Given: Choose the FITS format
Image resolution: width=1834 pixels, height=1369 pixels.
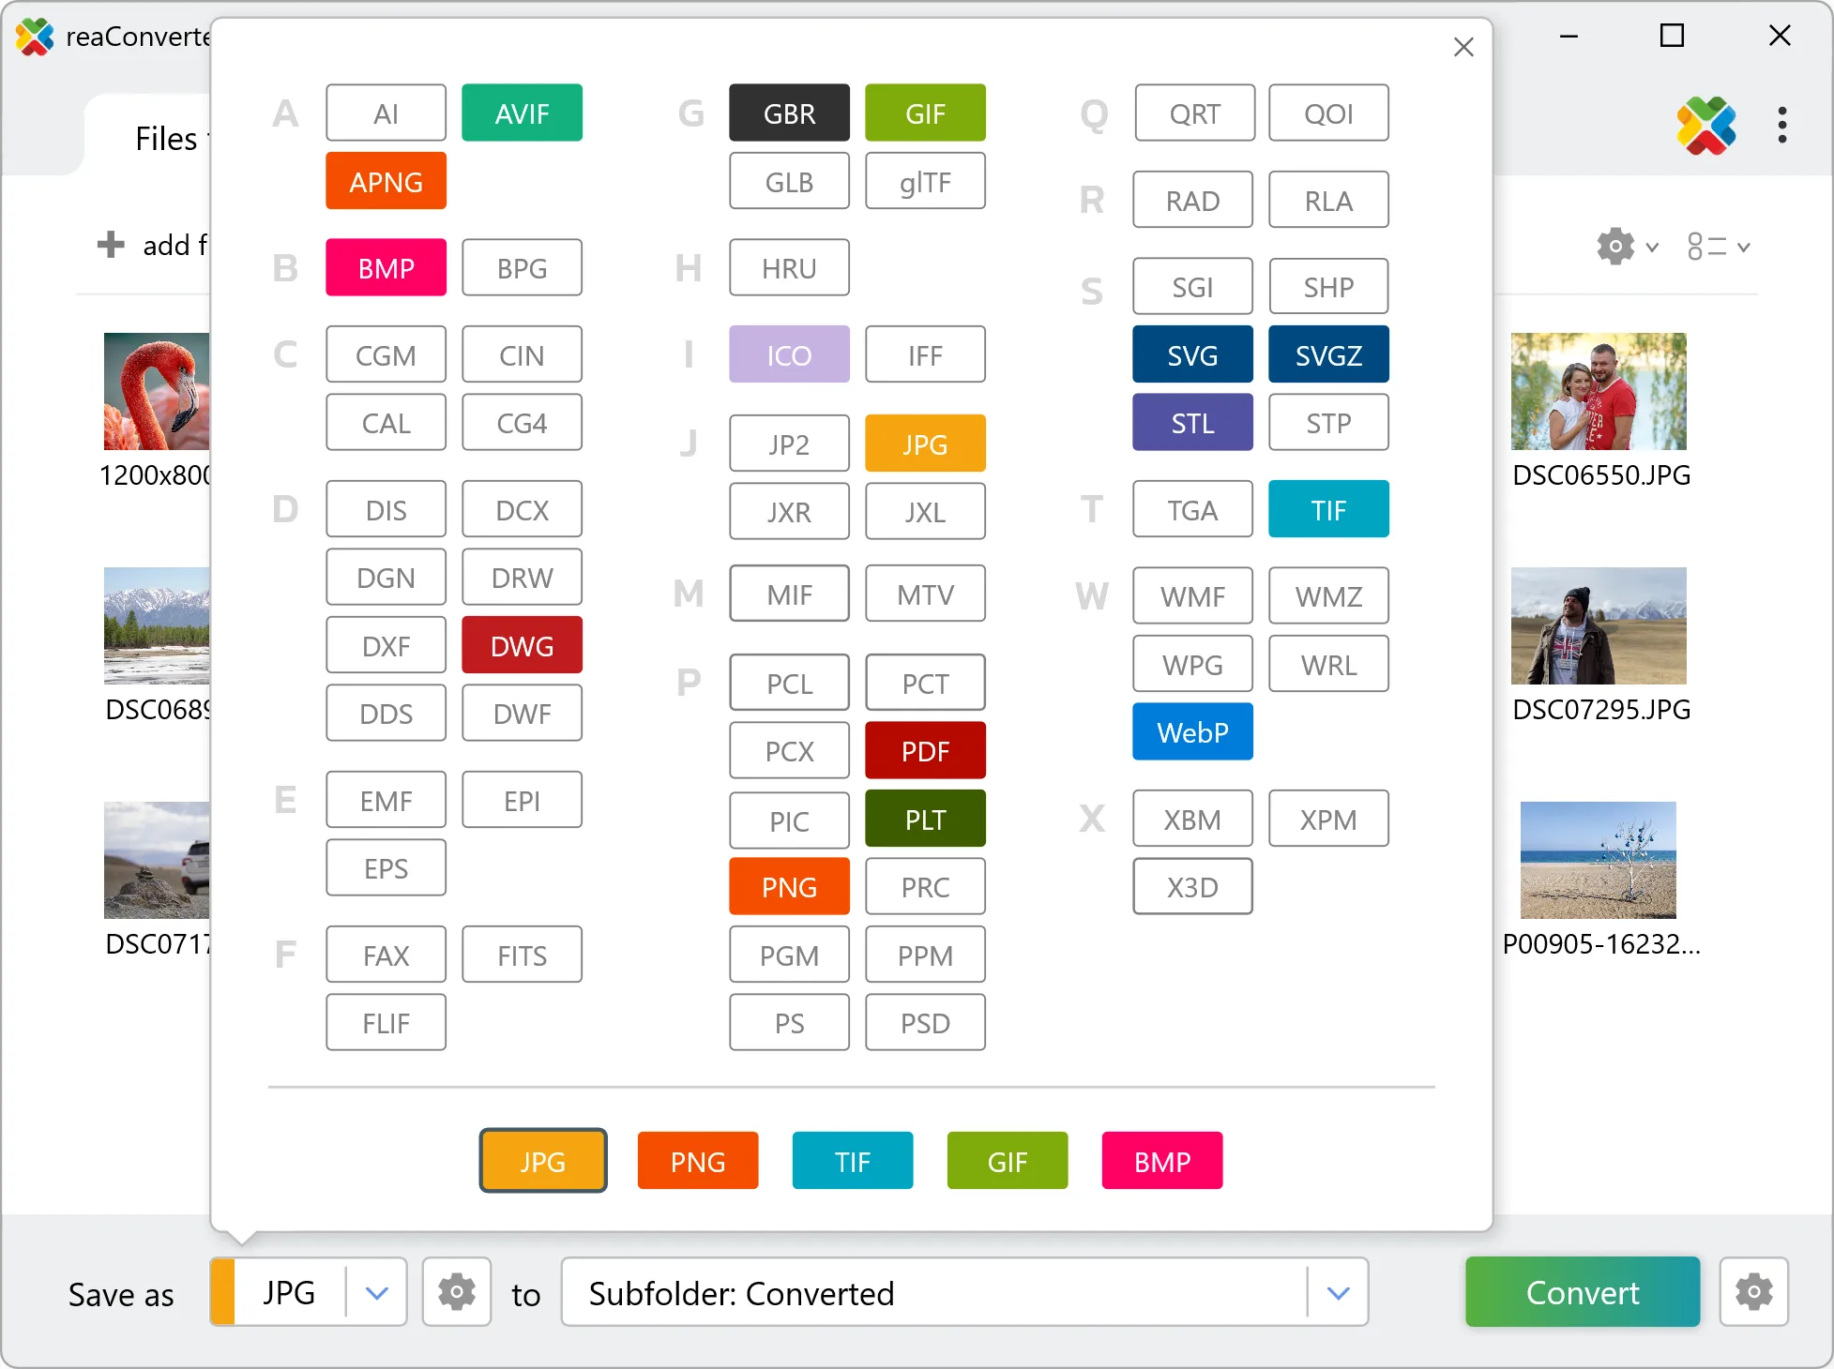Looking at the screenshot, I should [x=522, y=955].
